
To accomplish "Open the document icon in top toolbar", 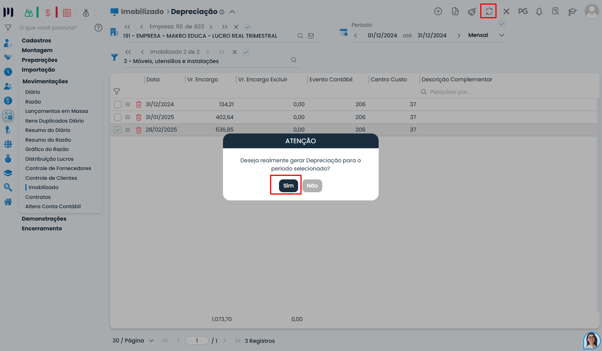I will 455,11.
